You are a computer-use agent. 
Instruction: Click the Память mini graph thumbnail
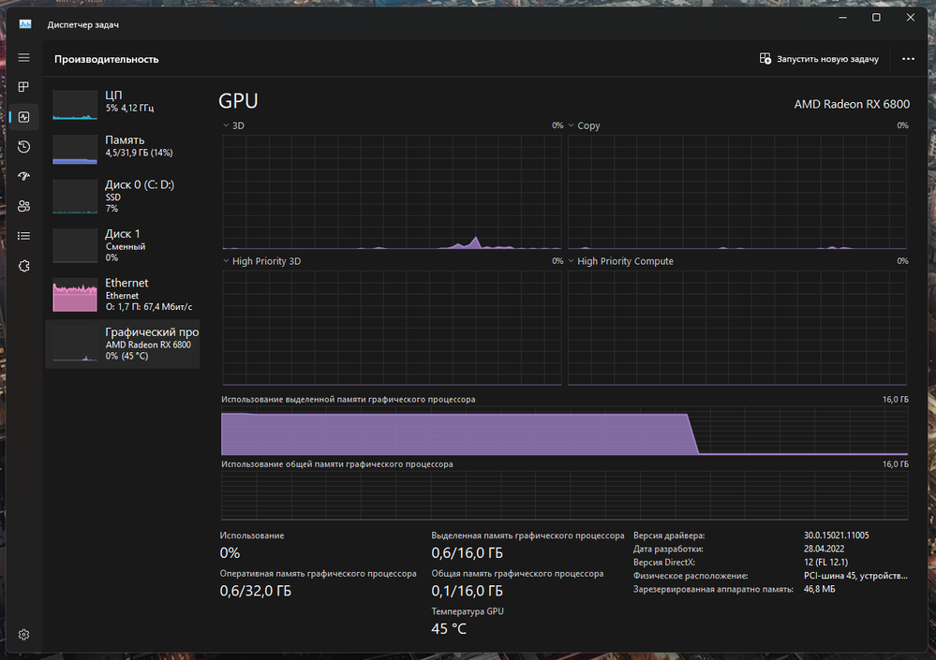[x=75, y=149]
